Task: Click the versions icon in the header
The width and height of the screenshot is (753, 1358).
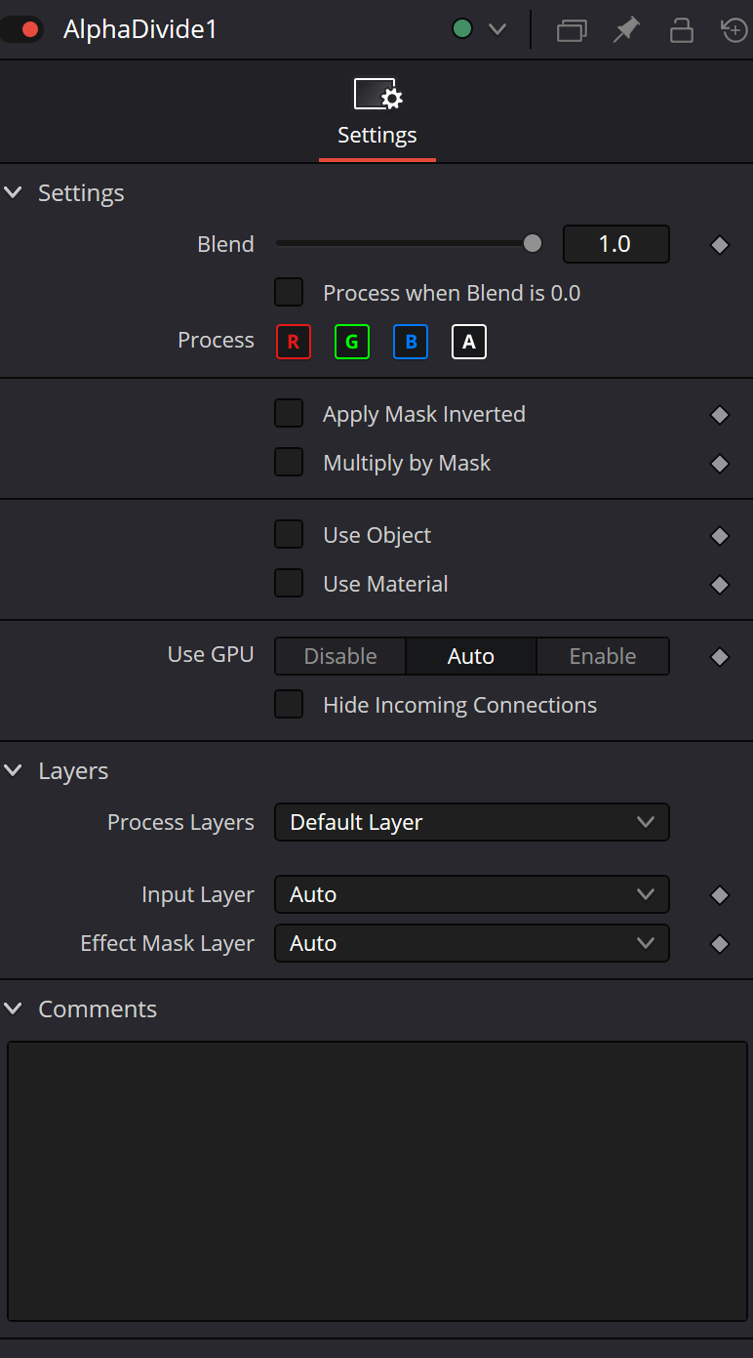Action: click(572, 30)
